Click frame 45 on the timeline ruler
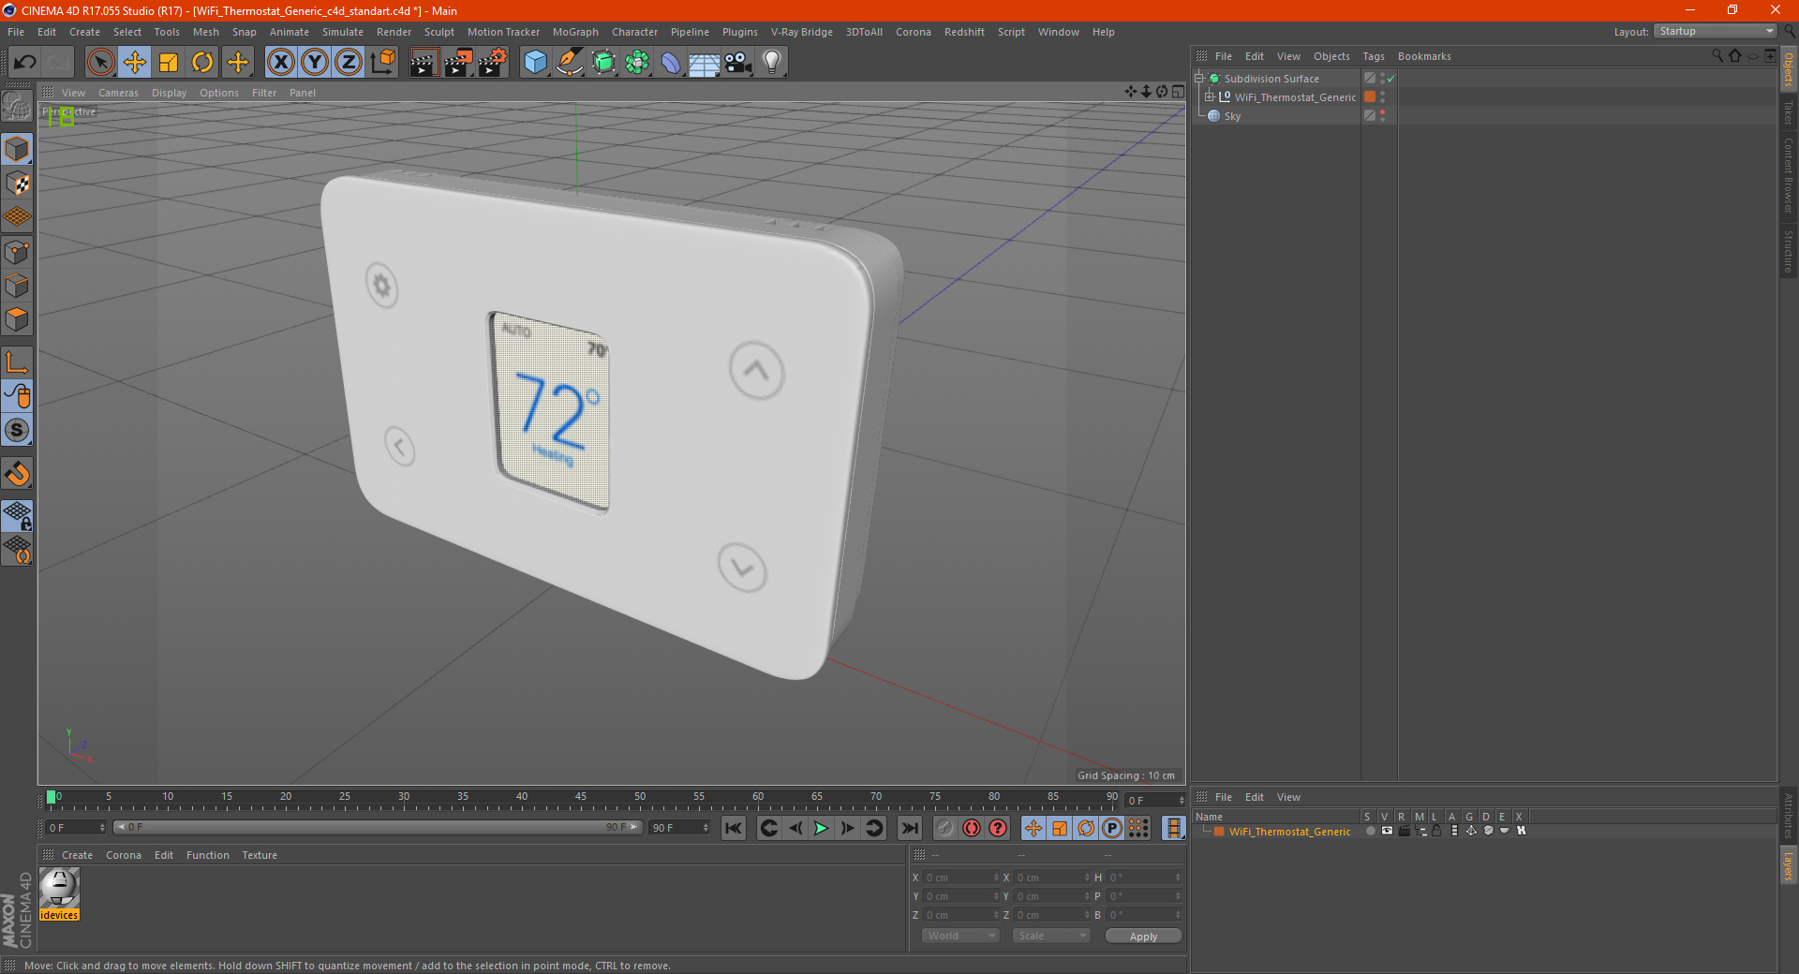Image resolution: width=1799 pixels, height=974 pixels. 581,799
